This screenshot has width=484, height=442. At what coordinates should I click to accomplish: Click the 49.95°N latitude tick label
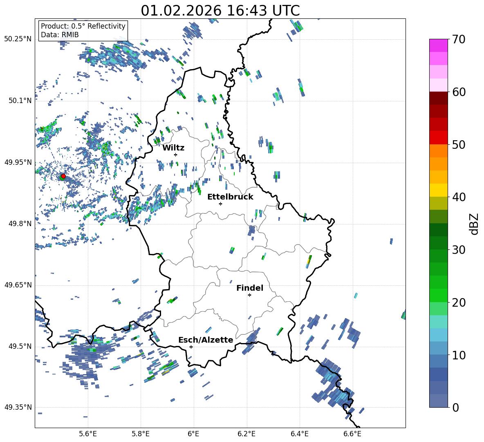18,162
